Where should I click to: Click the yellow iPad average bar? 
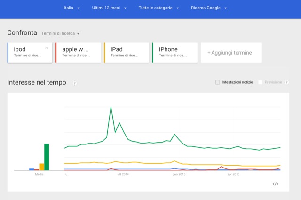41,167
